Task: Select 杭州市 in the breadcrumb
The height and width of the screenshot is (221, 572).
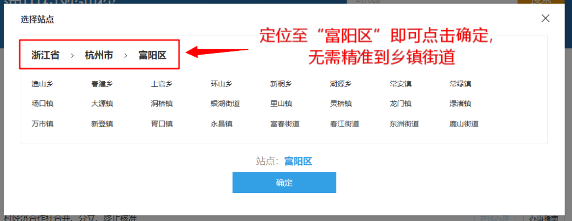Action: 99,56
